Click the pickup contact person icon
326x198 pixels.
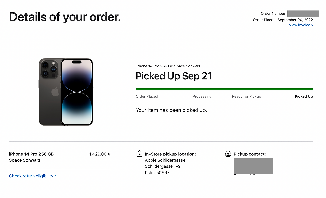pyautogui.click(x=228, y=154)
